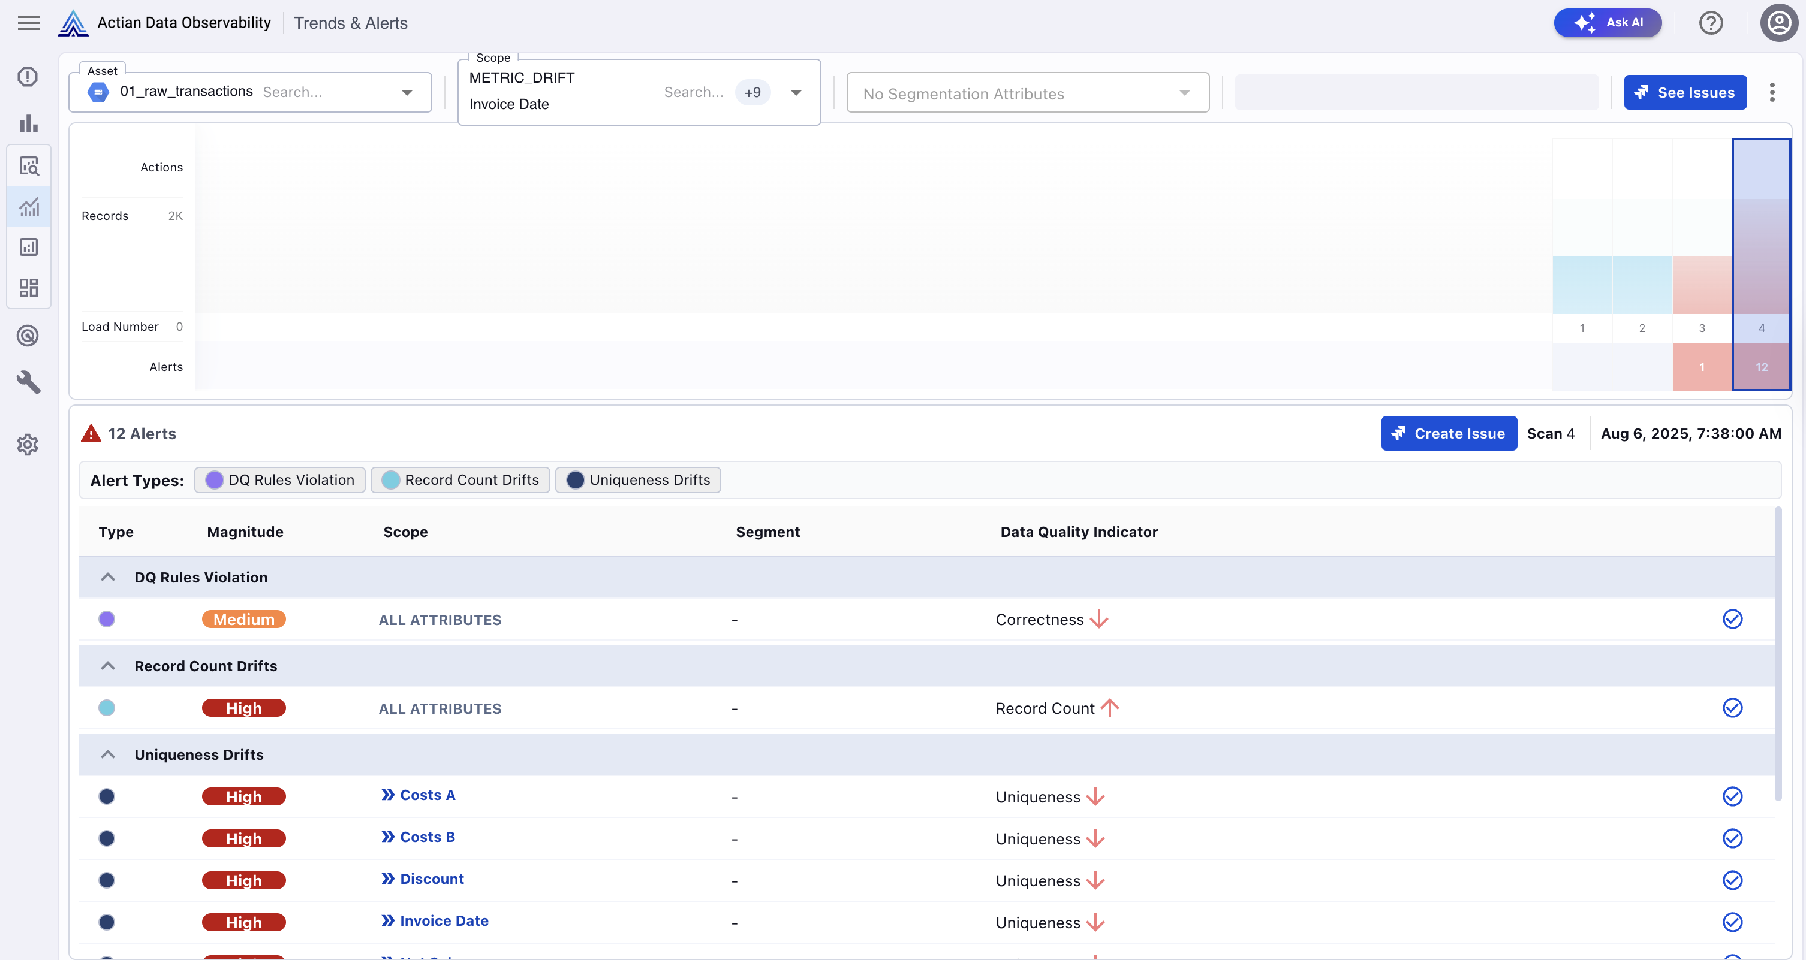Open the Invoice Date scope link
Image resolution: width=1806 pixels, height=960 pixels.
click(443, 921)
